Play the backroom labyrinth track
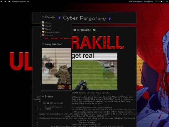This screenshot has height=127, width=169. [x=5, y=2]
